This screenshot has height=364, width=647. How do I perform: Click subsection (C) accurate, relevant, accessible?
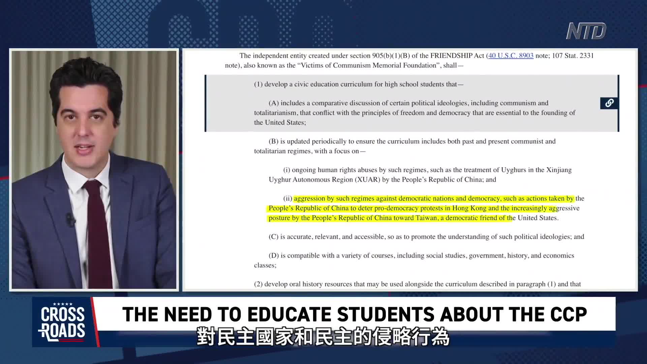(426, 237)
